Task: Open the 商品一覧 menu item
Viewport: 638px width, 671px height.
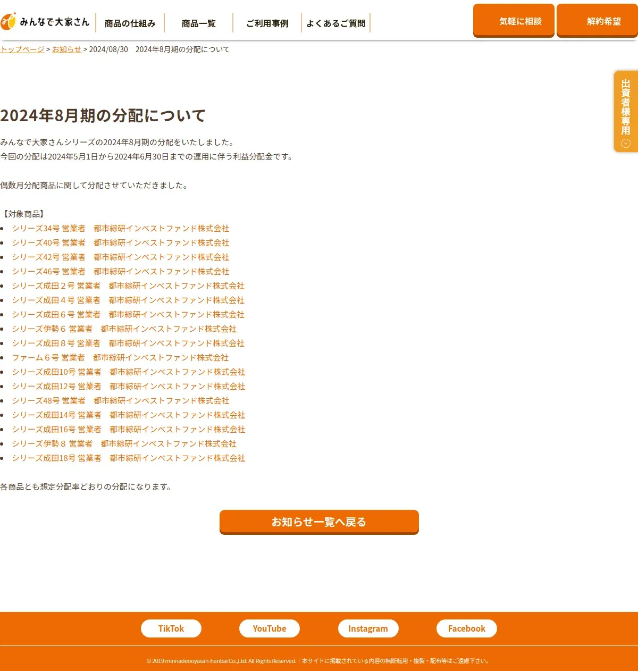Action: [x=199, y=23]
